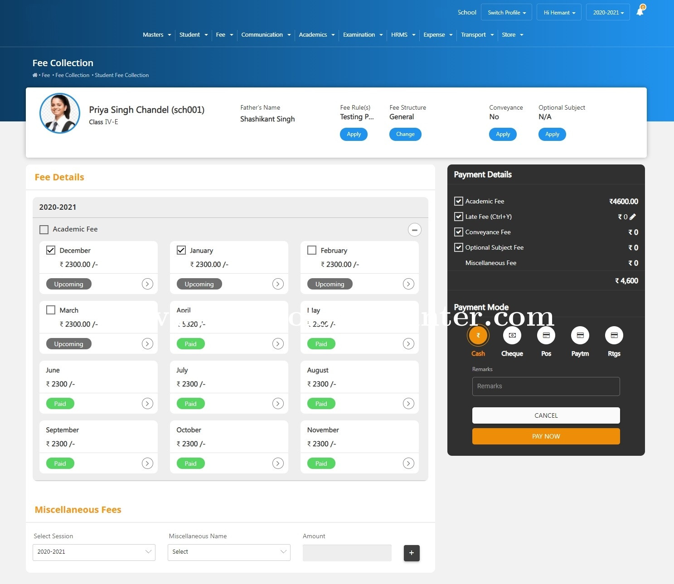This screenshot has height=584, width=674.
Task: Open the notification bell icon
Action: coord(640,12)
